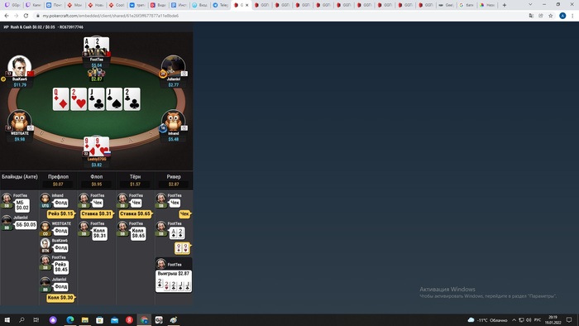Click BuaKaw6 stack amount $11.79

[20, 85]
